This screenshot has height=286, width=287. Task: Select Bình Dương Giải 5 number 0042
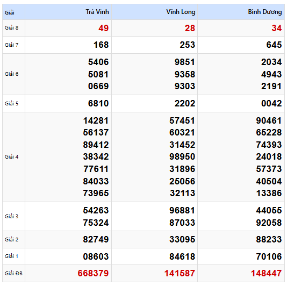271,103
